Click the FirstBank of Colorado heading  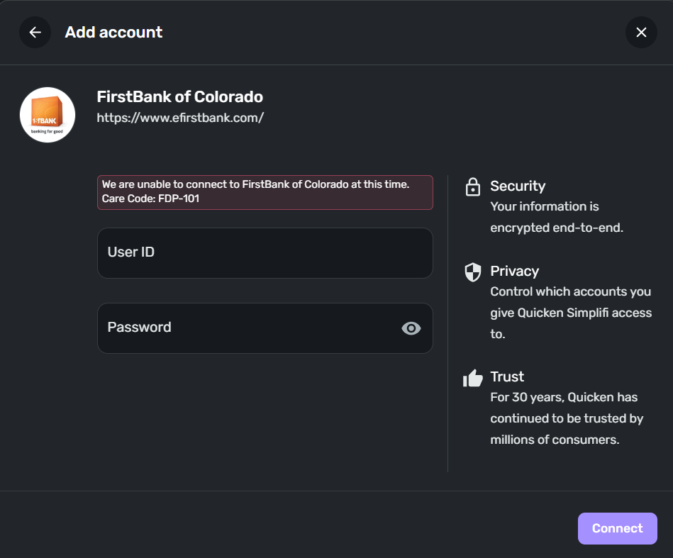[x=179, y=96]
